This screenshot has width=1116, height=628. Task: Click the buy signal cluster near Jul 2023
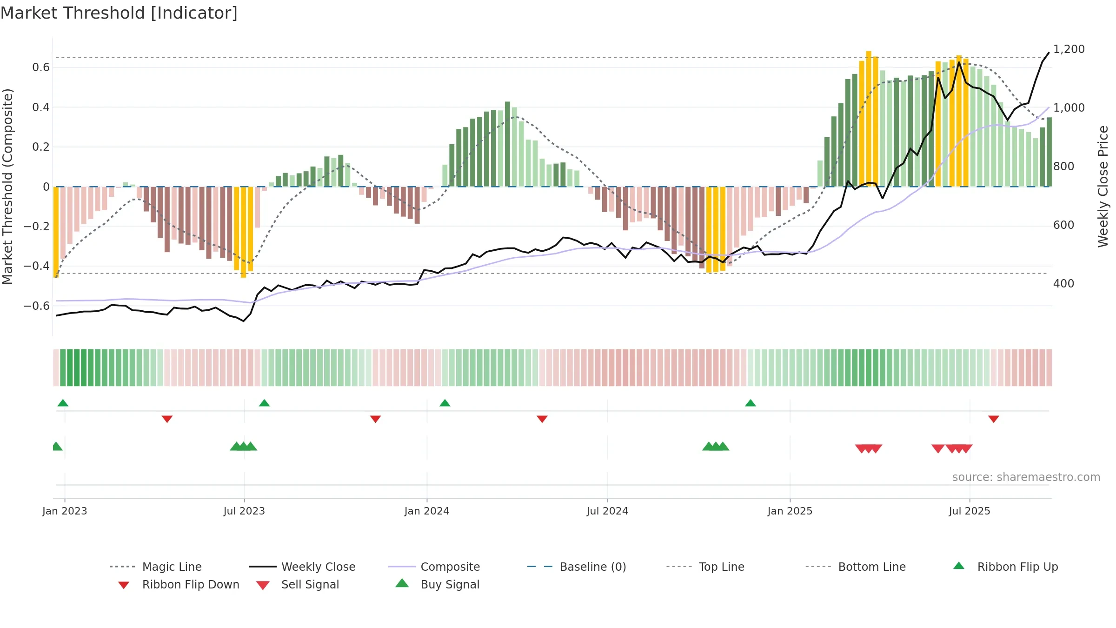[x=243, y=446]
